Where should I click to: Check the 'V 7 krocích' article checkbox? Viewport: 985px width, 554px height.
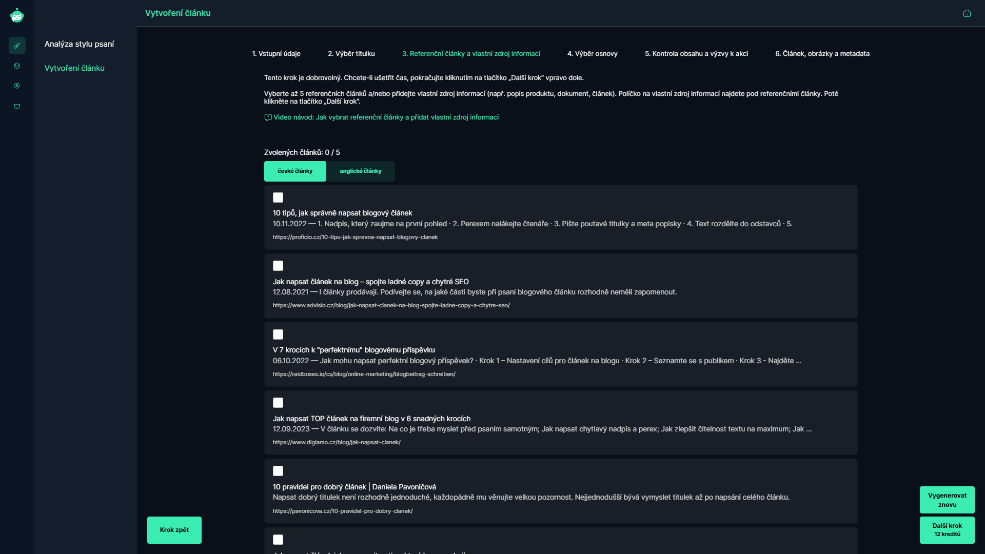pos(278,334)
